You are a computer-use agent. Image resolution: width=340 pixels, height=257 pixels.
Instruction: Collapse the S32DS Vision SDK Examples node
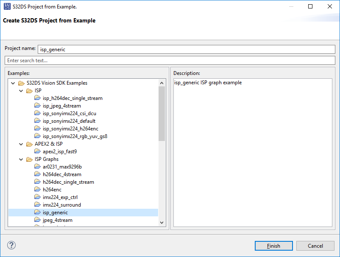[x=13, y=83]
